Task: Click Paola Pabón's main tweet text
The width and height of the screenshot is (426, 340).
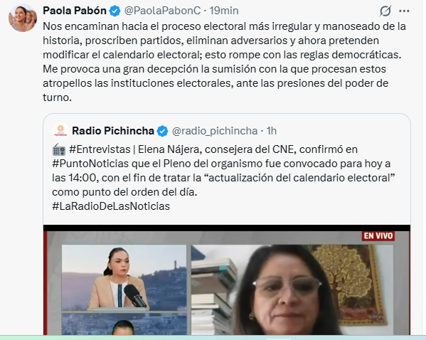Action: tap(224, 62)
